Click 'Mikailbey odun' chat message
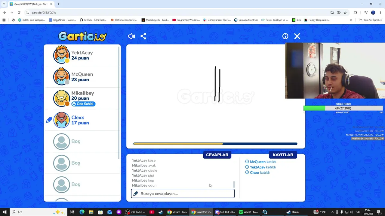The width and height of the screenshot is (385, 216). (144, 185)
